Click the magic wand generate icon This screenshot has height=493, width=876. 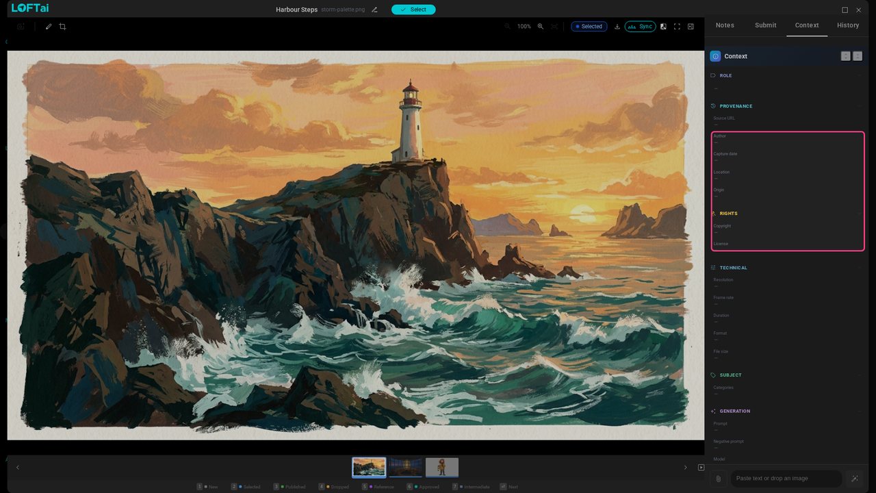click(x=854, y=479)
